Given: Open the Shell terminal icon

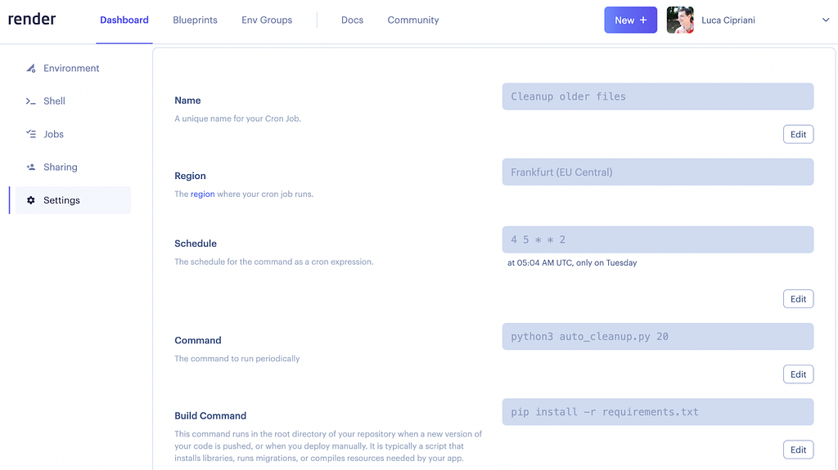Looking at the screenshot, I should coord(31,101).
